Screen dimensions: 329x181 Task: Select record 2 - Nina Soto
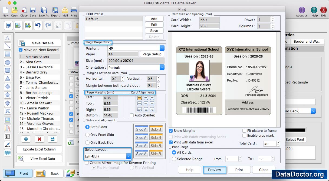(x=40, y=62)
